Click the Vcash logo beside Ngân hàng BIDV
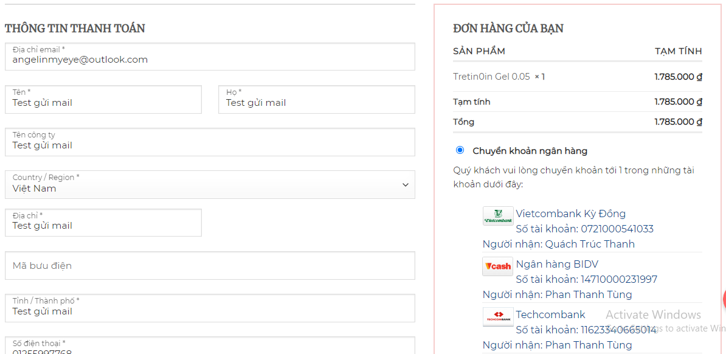 [x=498, y=266]
